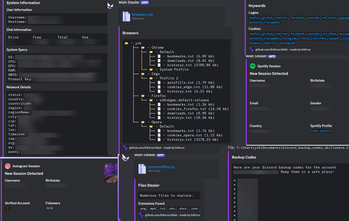Open the commonfiles.zip download link

pyautogui.click(x=161, y=167)
